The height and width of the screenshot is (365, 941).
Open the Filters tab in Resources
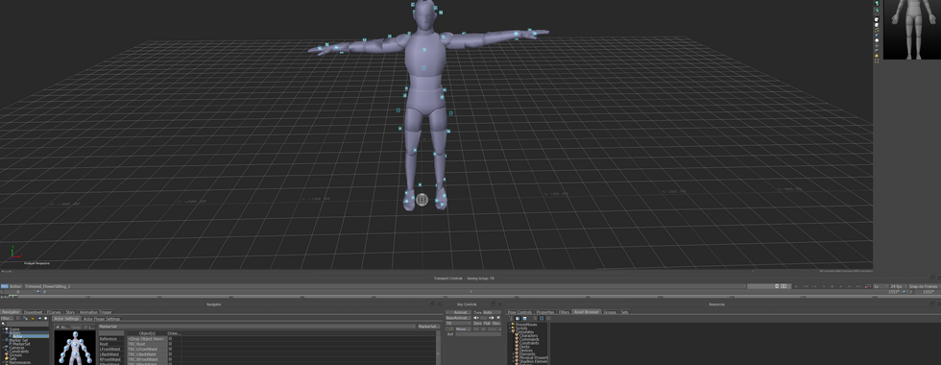565,312
